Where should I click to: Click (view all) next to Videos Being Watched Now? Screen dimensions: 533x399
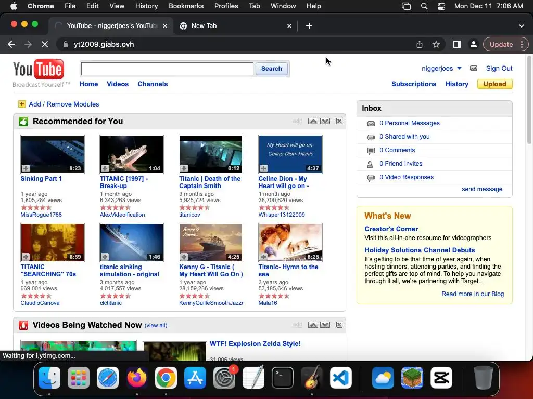coord(156,325)
